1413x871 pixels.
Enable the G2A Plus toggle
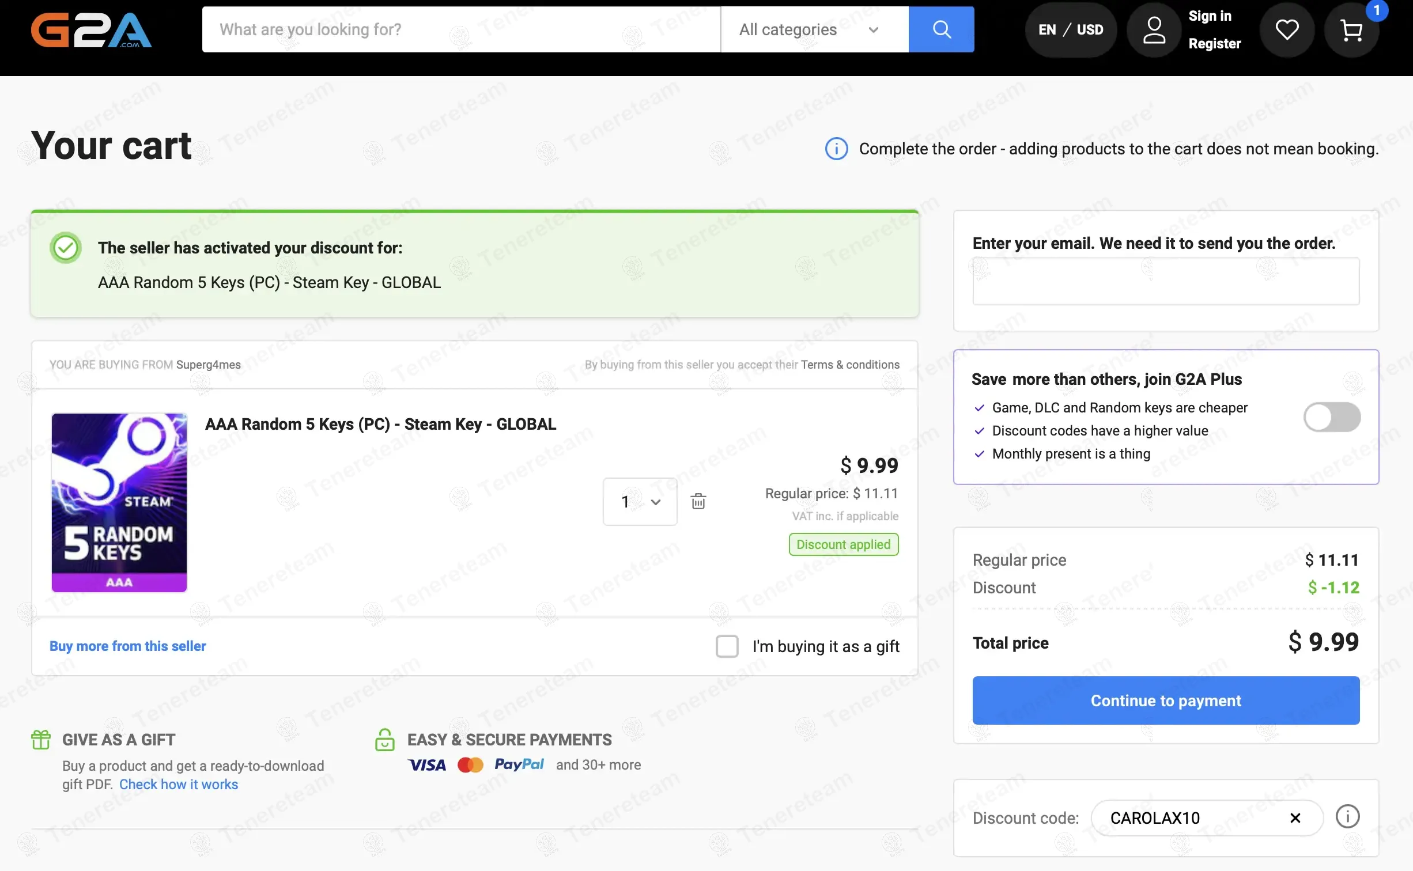(1332, 417)
